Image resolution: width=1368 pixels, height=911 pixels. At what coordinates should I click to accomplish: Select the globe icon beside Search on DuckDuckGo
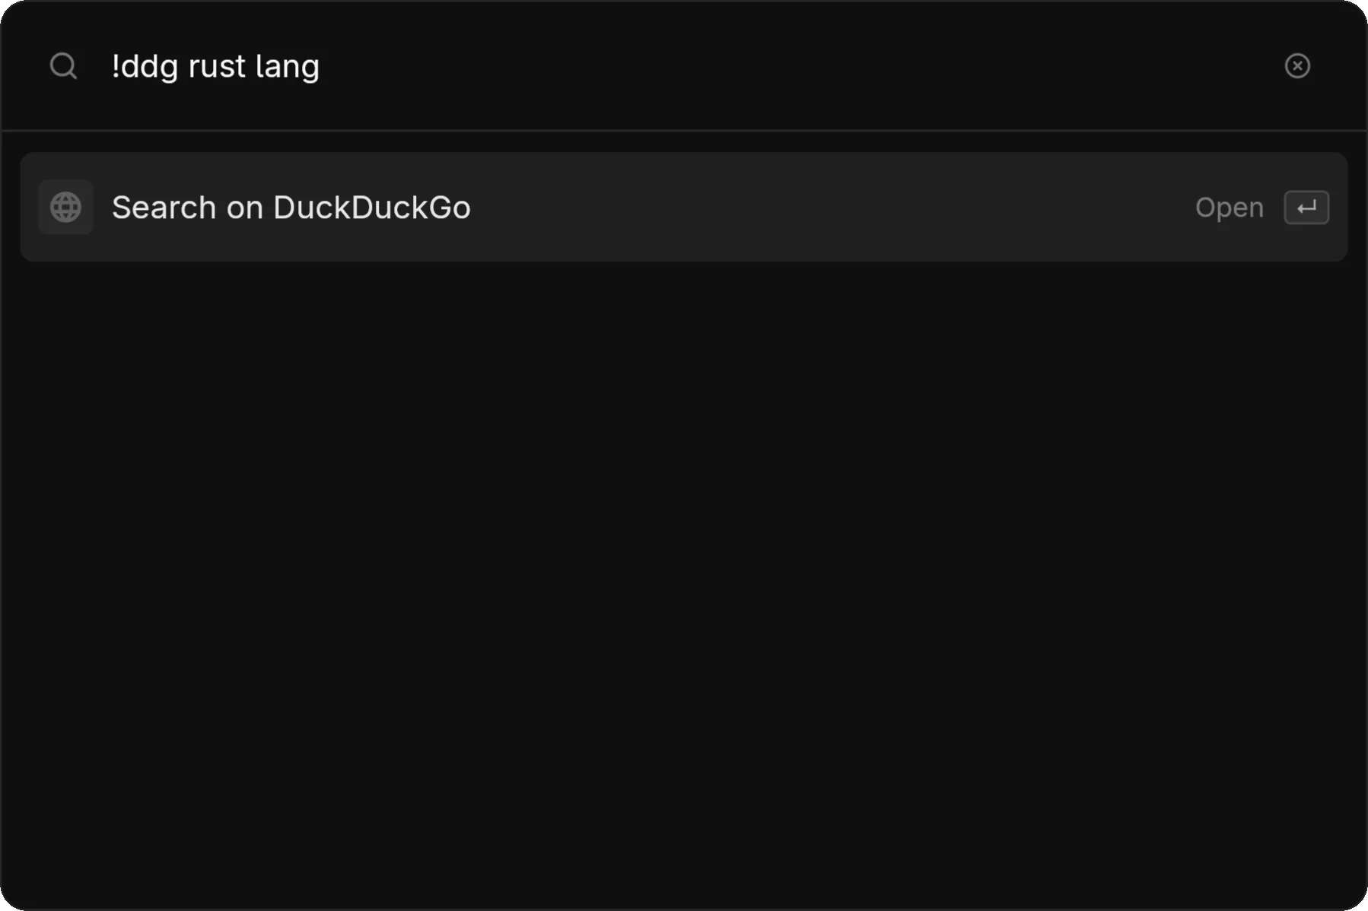[x=65, y=207]
